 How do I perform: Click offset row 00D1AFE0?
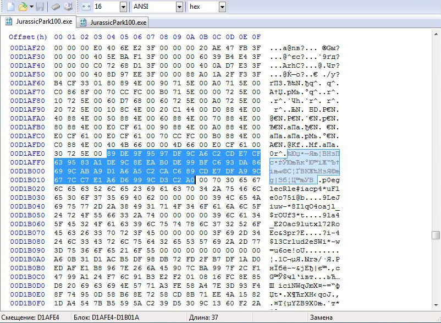(27, 153)
